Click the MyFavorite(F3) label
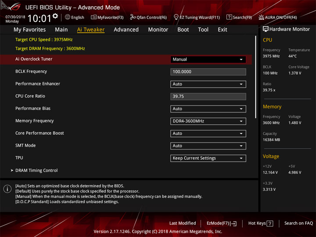316x237 pixels. point(111,17)
